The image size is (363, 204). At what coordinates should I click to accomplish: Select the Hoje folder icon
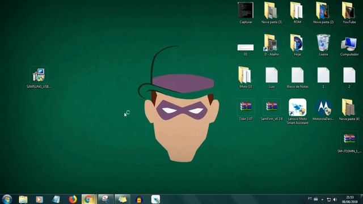tap(297, 45)
